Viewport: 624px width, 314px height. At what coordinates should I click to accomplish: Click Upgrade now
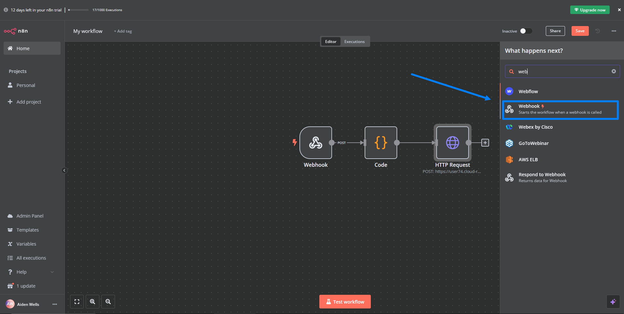pyautogui.click(x=590, y=10)
